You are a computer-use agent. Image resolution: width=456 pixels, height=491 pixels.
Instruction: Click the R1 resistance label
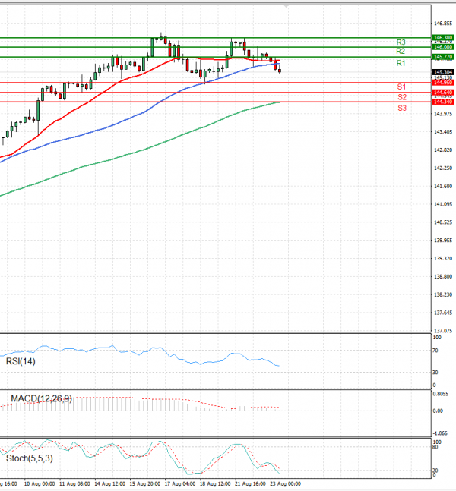point(401,63)
